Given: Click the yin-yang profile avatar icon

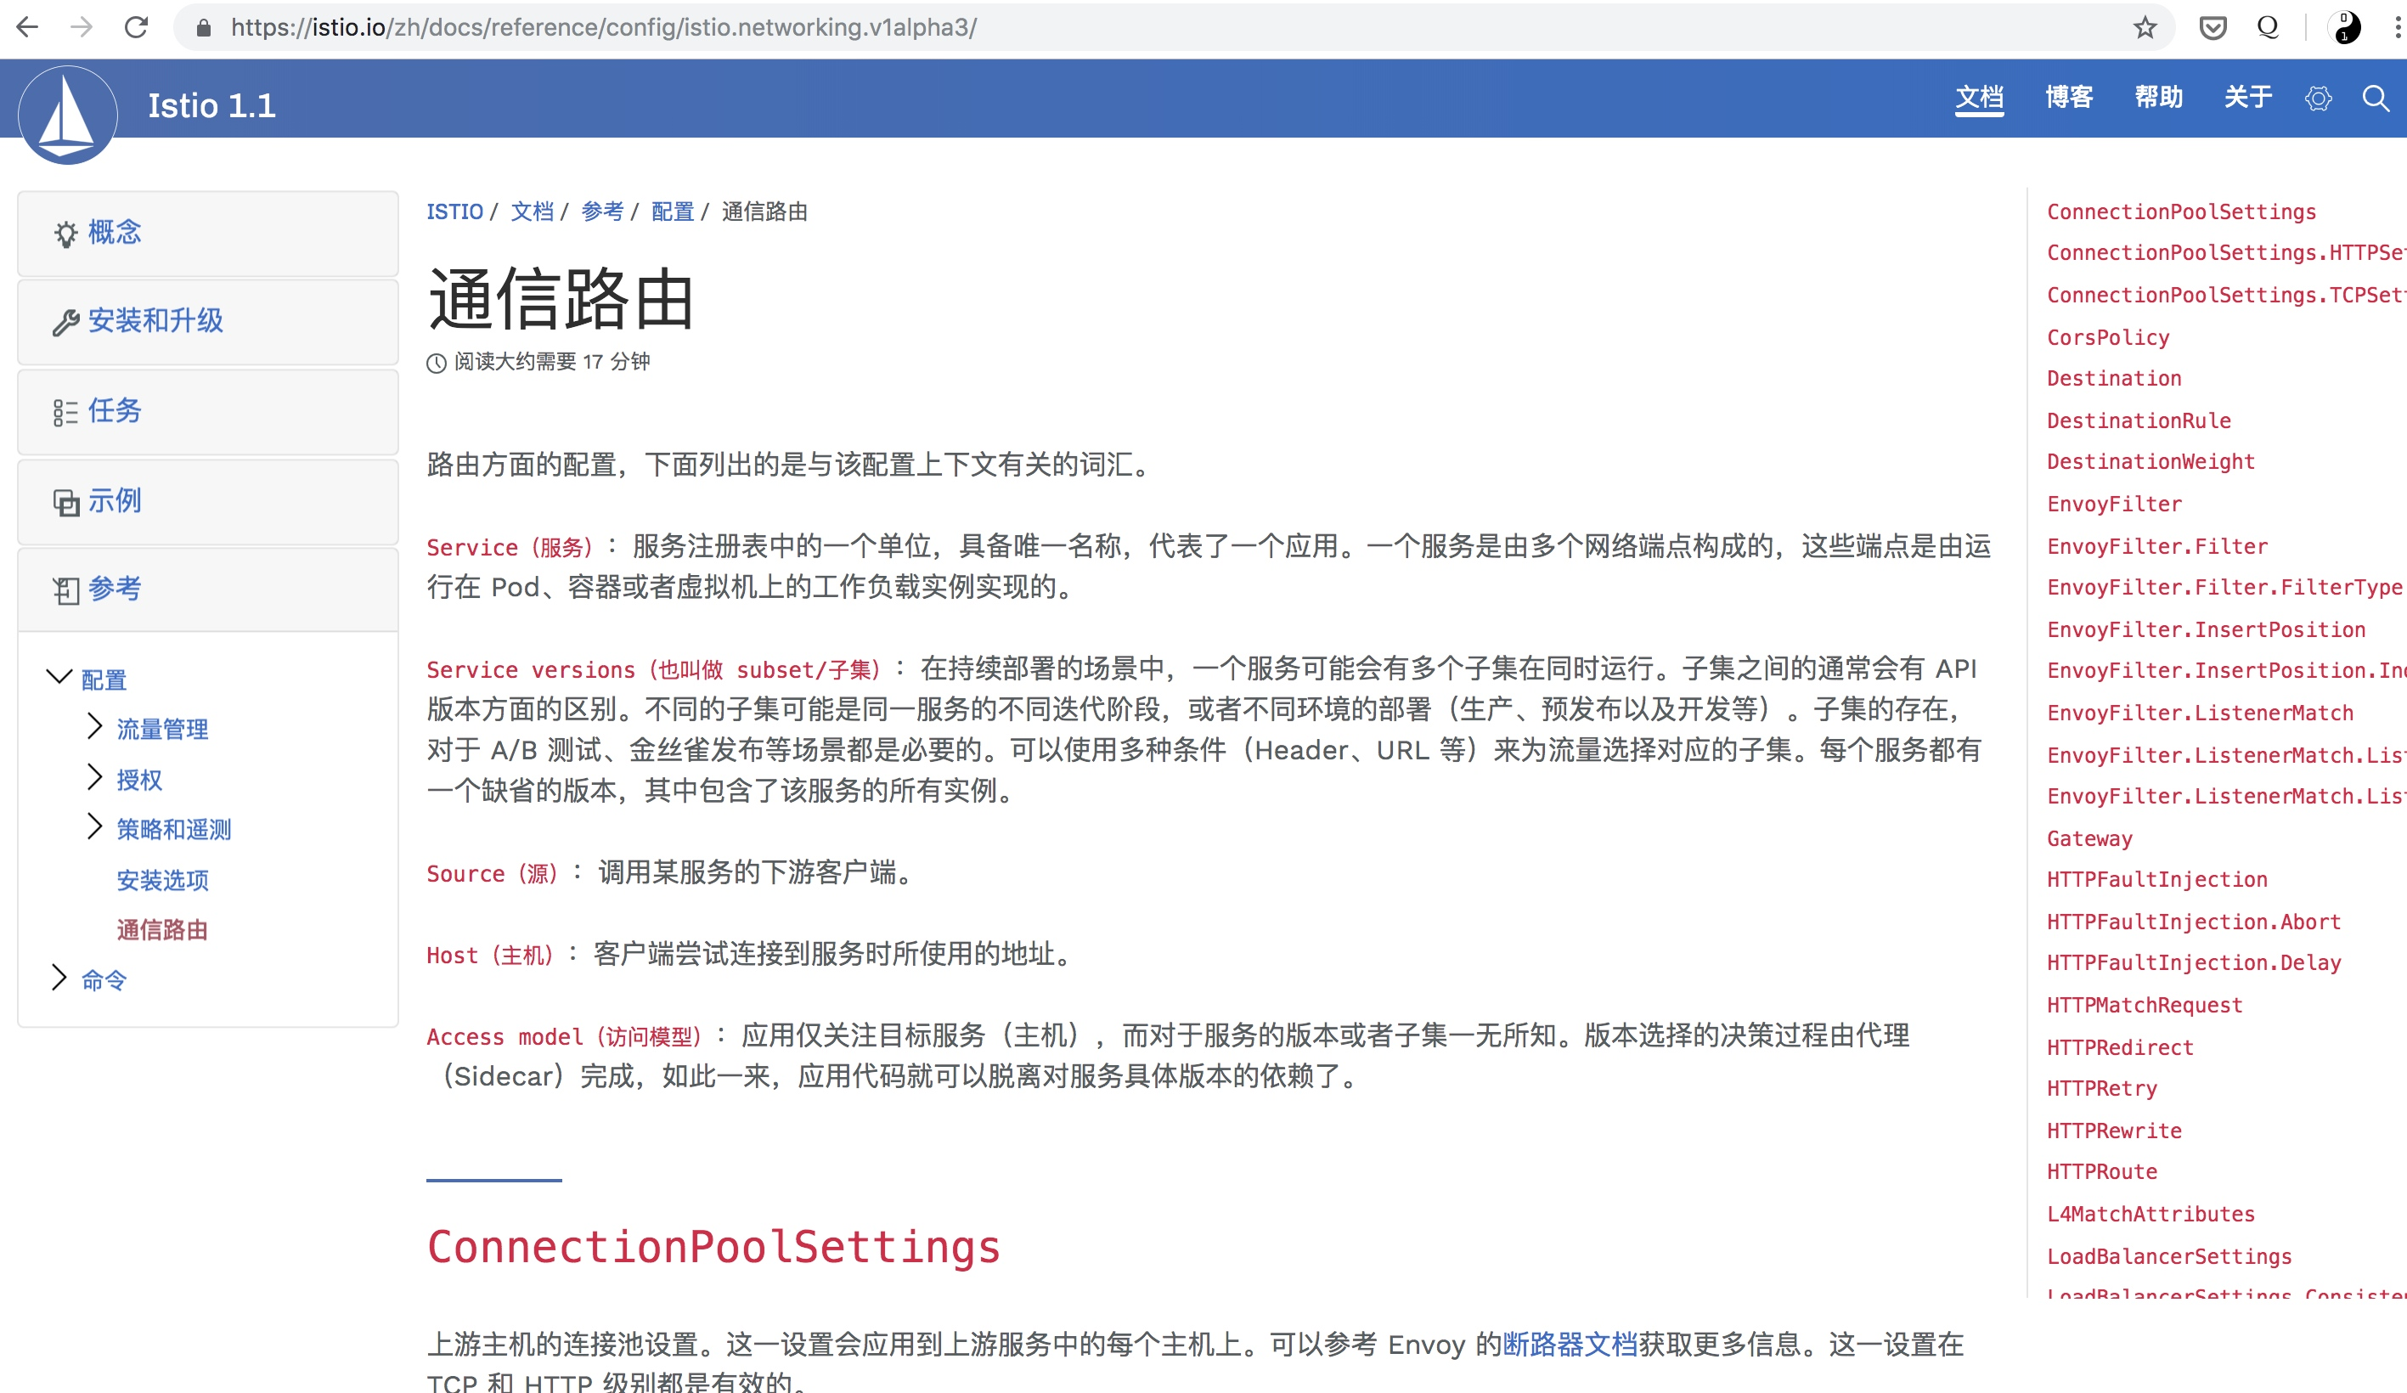Looking at the screenshot, I should (x=2344, y=28).
